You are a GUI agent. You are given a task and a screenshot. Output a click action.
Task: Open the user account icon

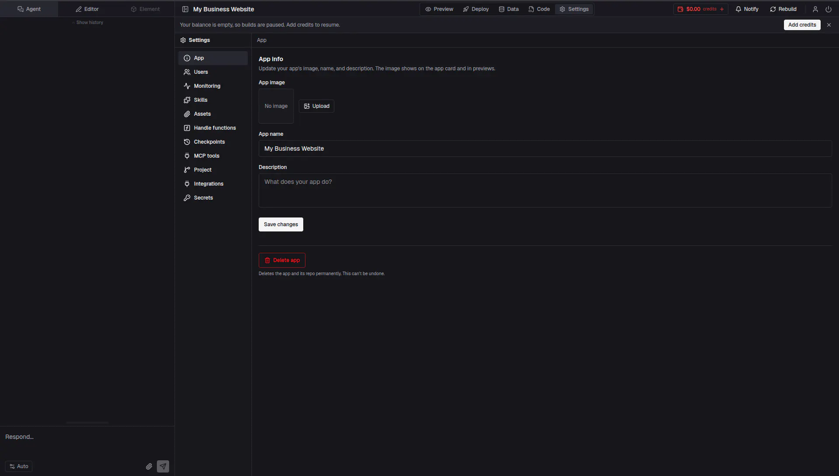815,9
